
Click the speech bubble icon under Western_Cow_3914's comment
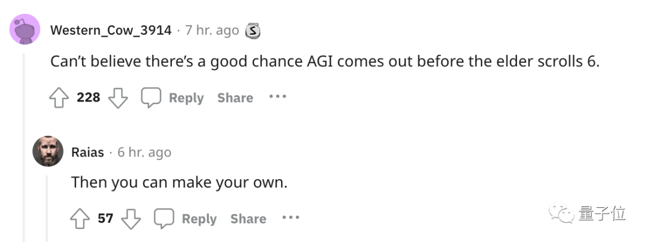151,98
